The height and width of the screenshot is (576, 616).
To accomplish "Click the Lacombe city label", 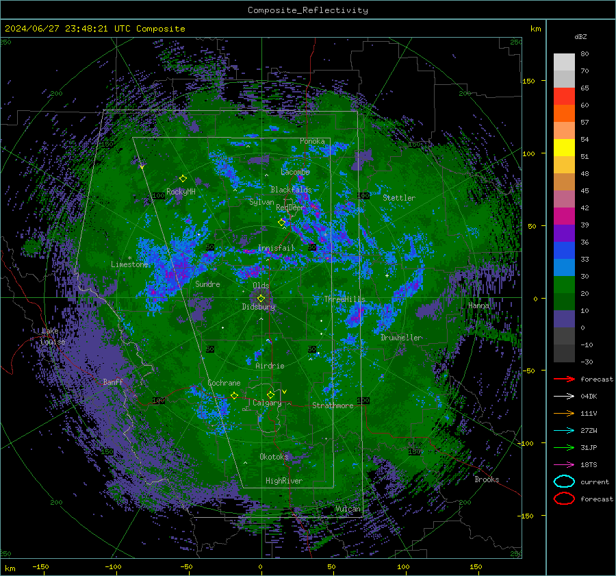I will pos(295,172).
